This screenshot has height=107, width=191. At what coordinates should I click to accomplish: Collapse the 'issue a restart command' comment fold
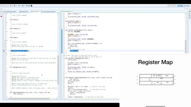pyautogui.click(x=7, y=23)
